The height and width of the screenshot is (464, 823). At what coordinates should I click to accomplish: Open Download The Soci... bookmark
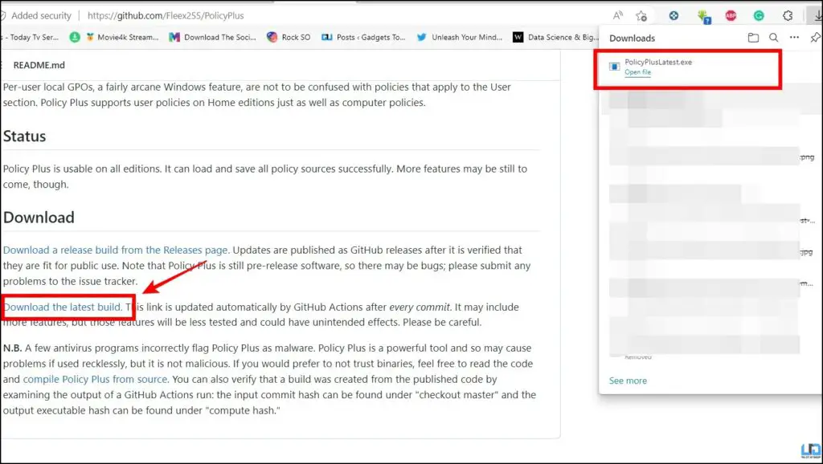pyautogui.click(x=212, y=37)
